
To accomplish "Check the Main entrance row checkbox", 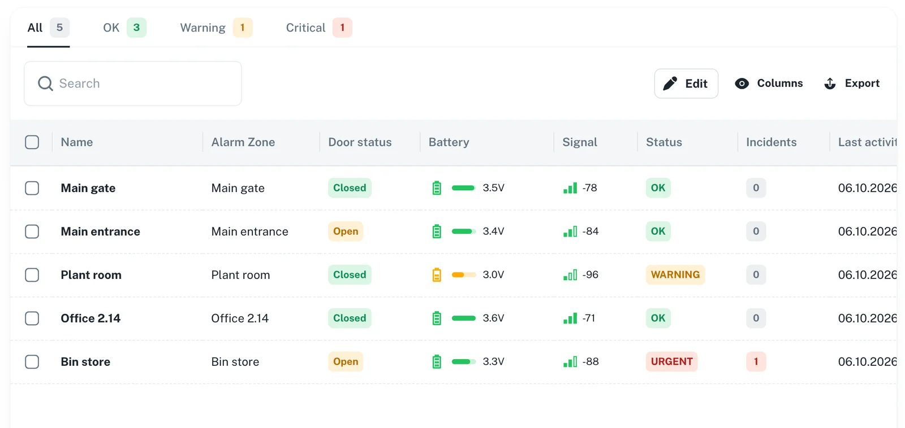I will pyautogui.click(x=32, y=232).
